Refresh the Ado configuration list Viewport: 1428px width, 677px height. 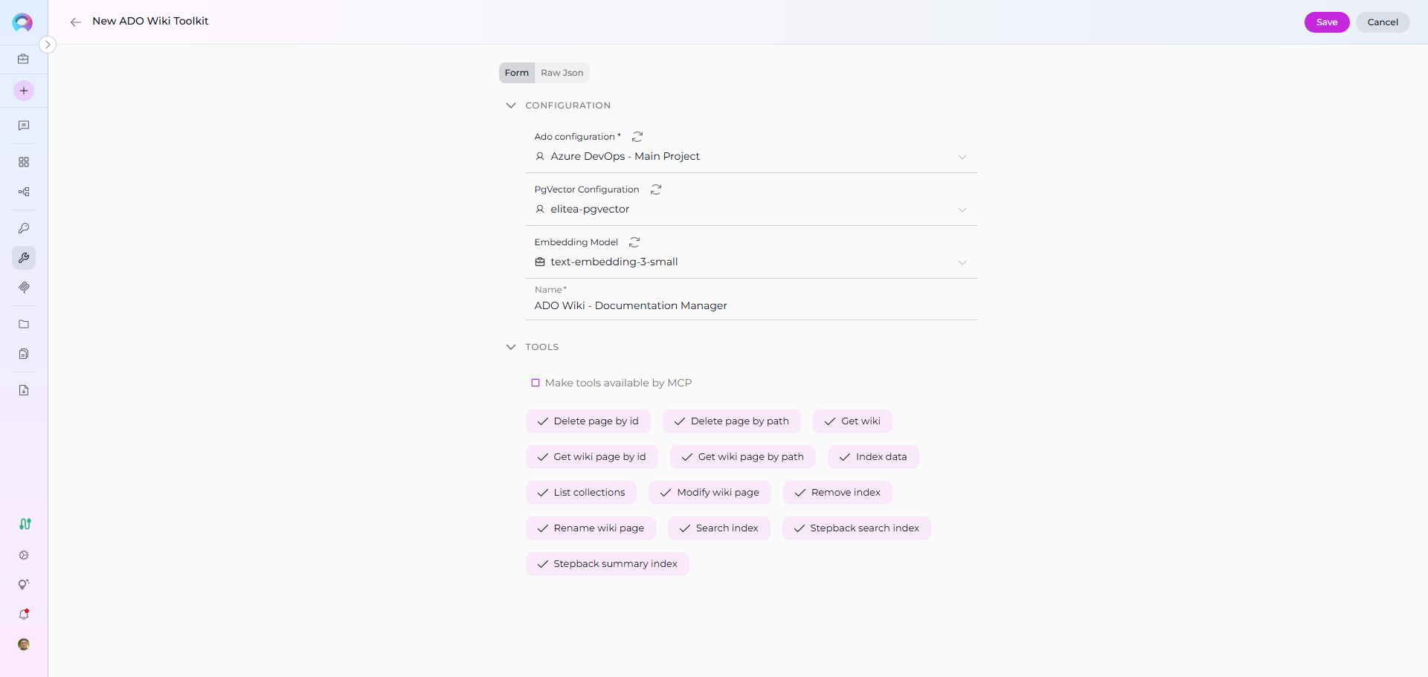click(637, 137)
